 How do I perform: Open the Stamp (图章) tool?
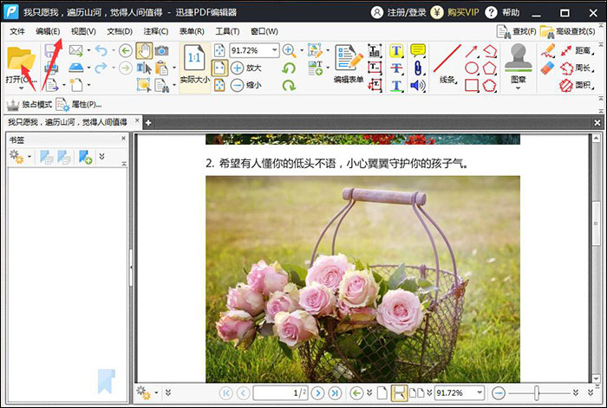[x=519, y=62]
